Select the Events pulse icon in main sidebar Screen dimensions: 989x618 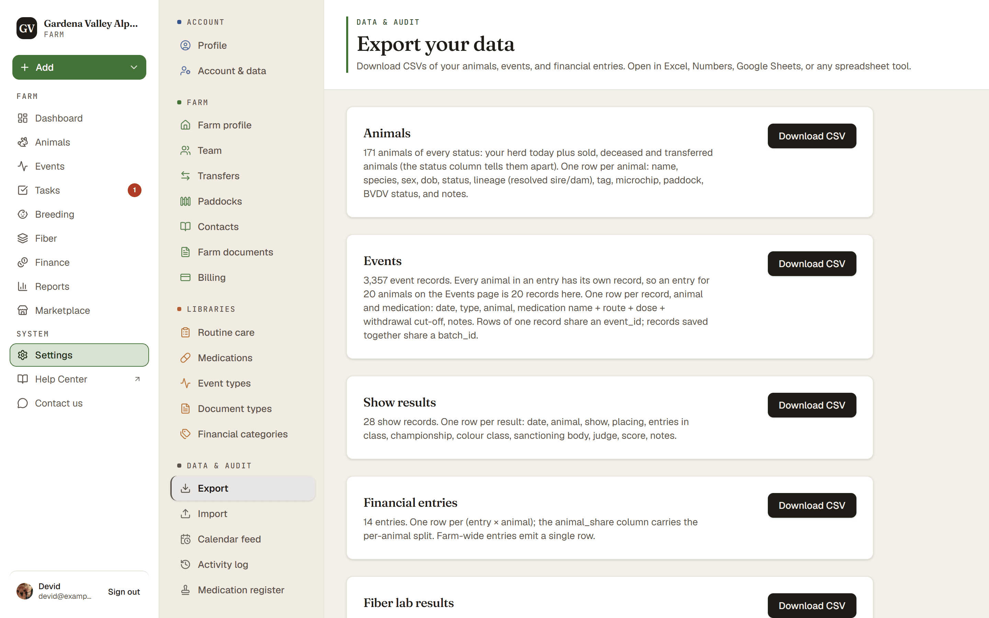[22, 167]
